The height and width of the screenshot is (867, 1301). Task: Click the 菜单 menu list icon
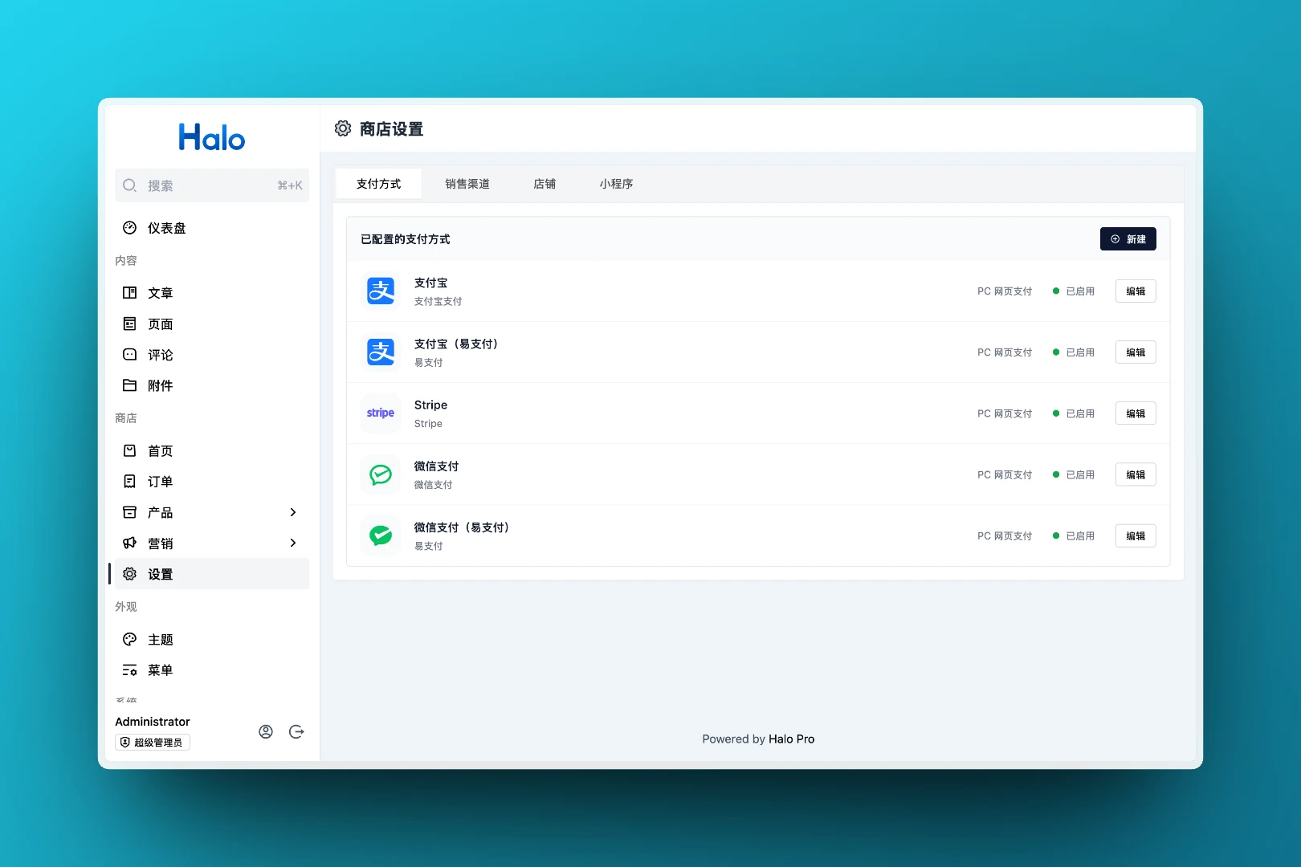(129, 670)
